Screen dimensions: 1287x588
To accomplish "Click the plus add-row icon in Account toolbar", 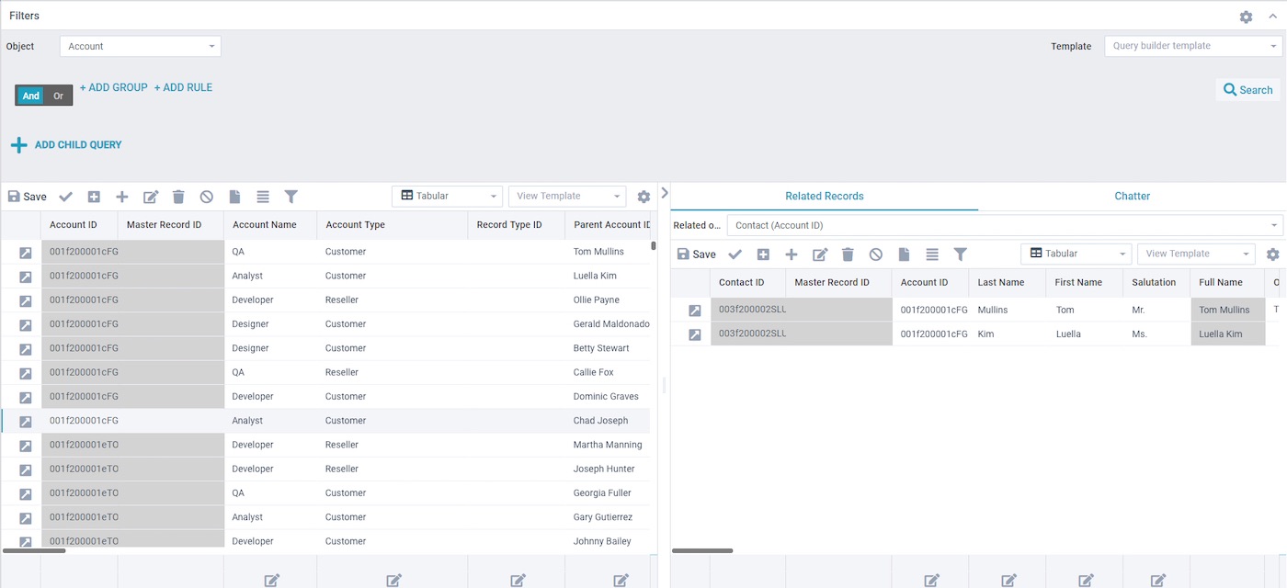I will point(121,197).
